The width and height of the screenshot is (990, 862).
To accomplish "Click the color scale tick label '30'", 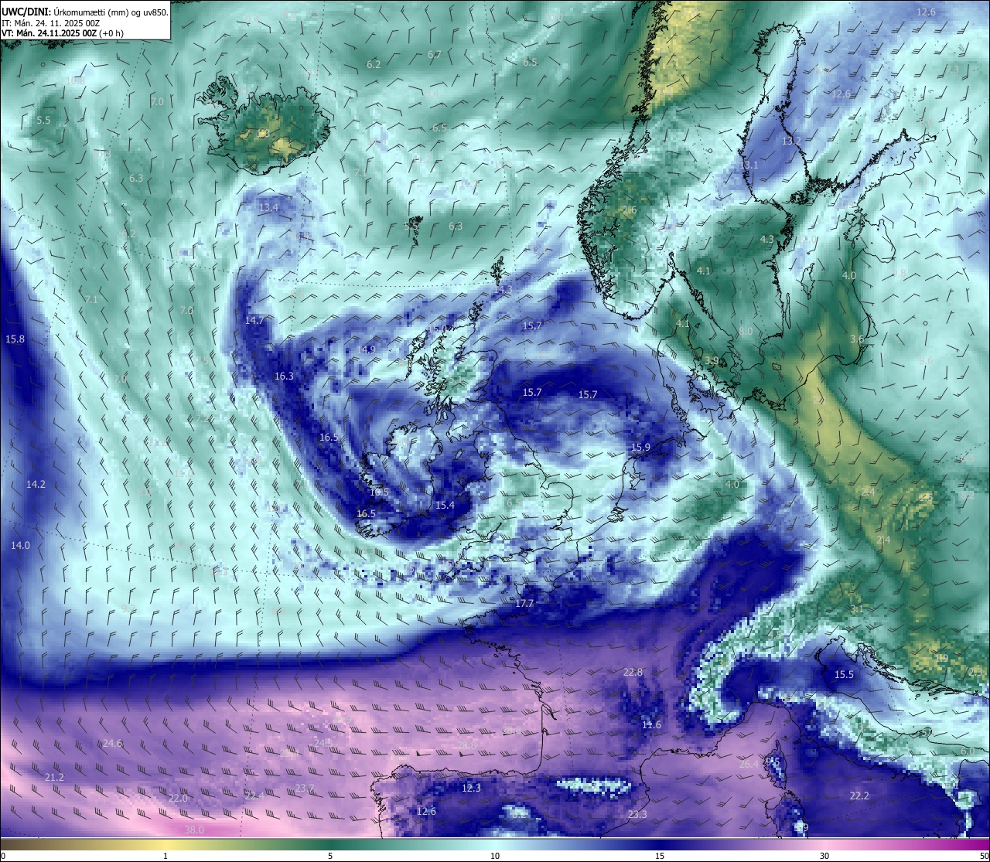I will pos(824,856).
